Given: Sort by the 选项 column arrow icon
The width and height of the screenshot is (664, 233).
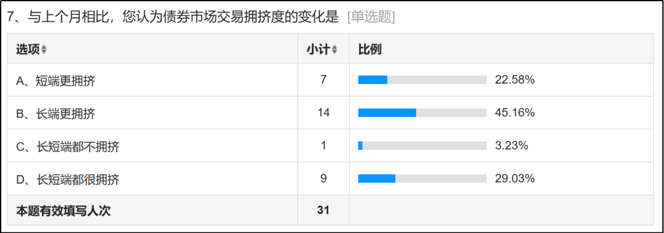Looking at the screenshot, I should click(44, 50).
